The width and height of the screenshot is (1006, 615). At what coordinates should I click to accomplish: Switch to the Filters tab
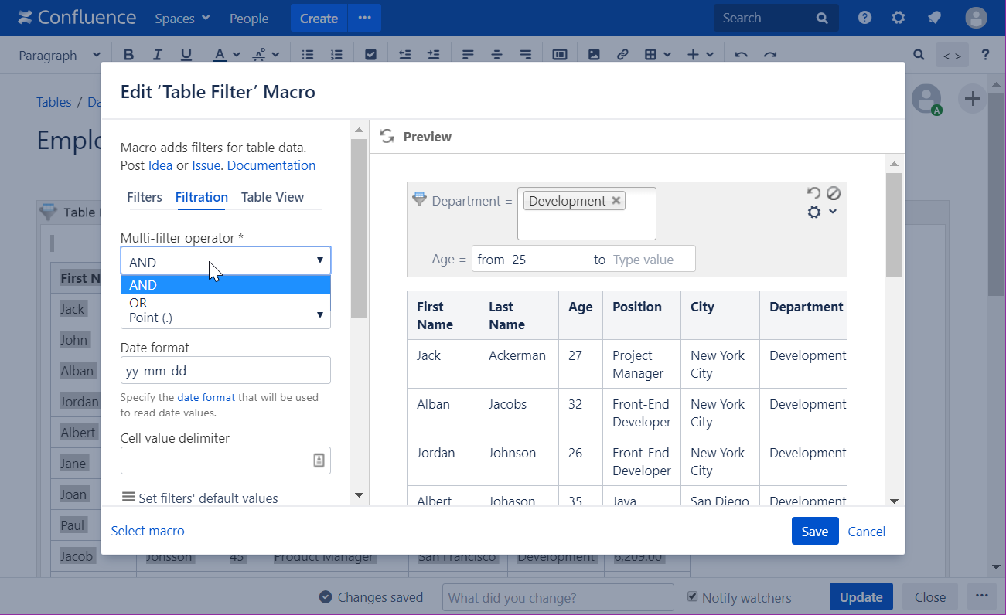[145, 197]
